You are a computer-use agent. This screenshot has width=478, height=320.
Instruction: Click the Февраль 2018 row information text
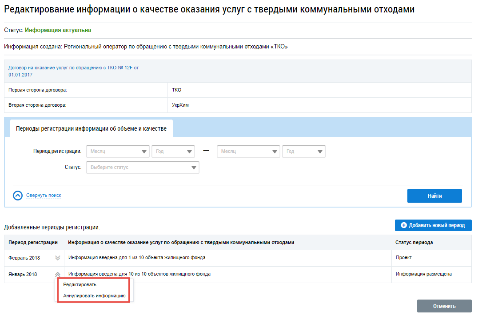point(137,258)
